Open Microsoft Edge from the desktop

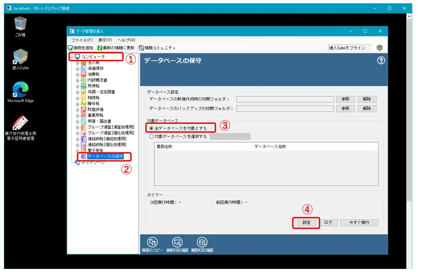[20, 90]
